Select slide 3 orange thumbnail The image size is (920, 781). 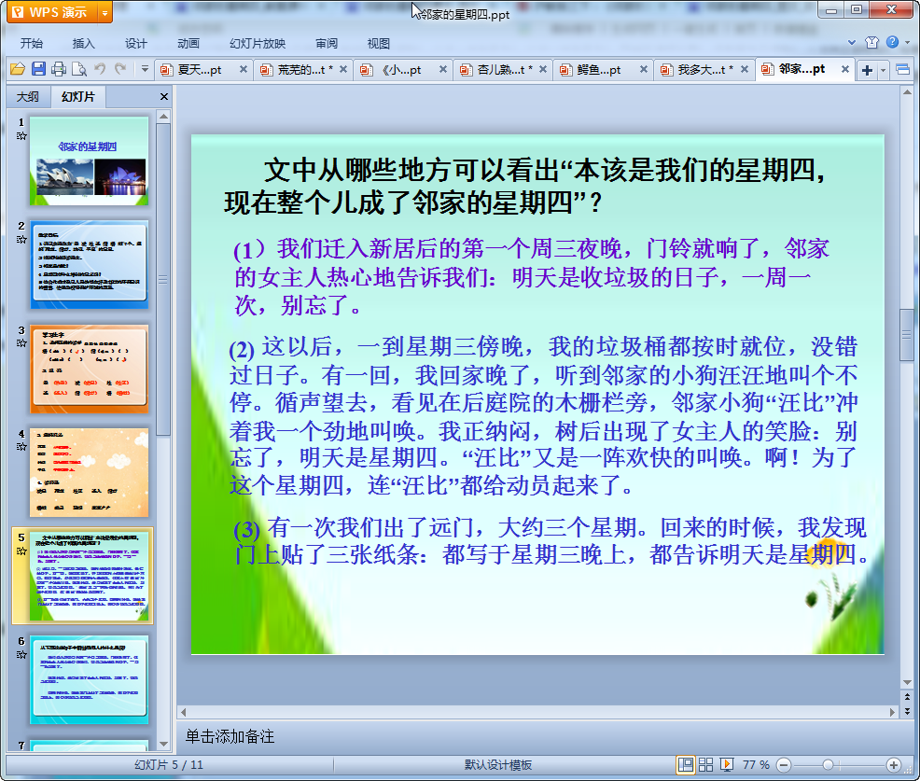[90, 369]
